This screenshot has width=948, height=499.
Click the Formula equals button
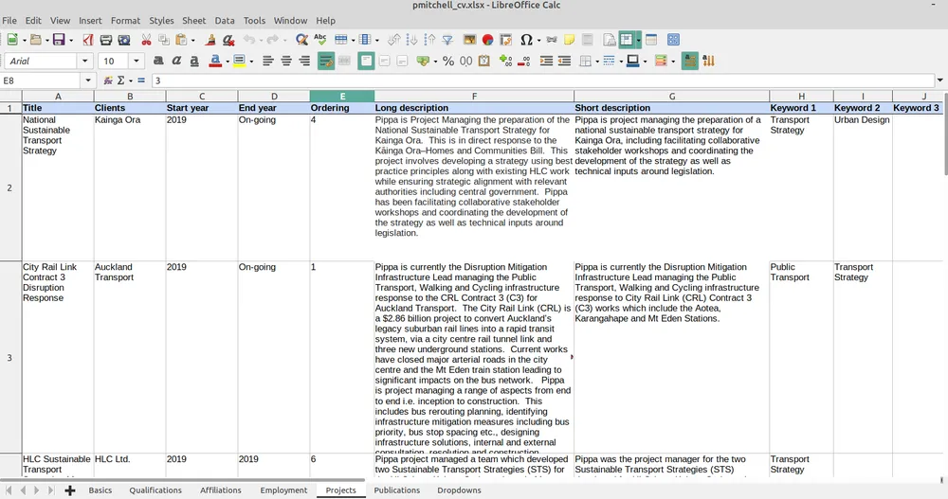(x=141, y=80)
